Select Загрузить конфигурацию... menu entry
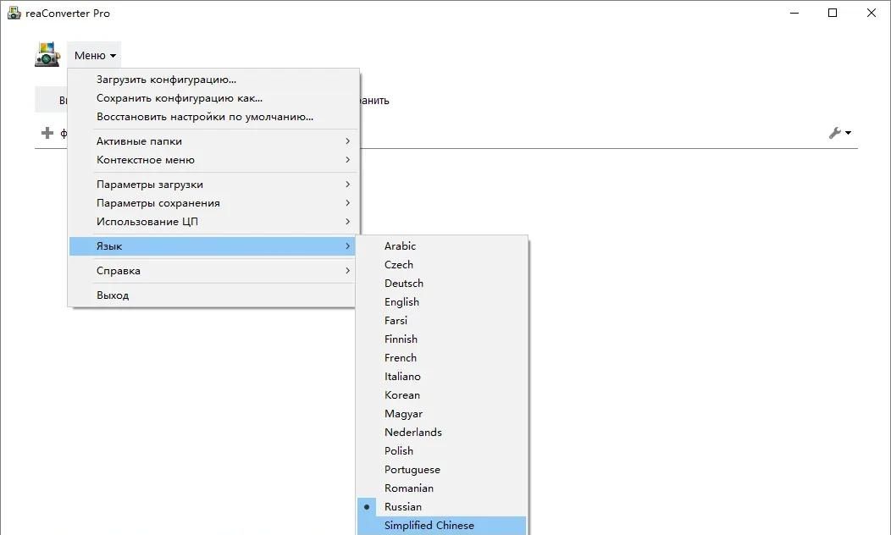Image resolution: width=891 pixels, height=535 pixels. [213, 80]
